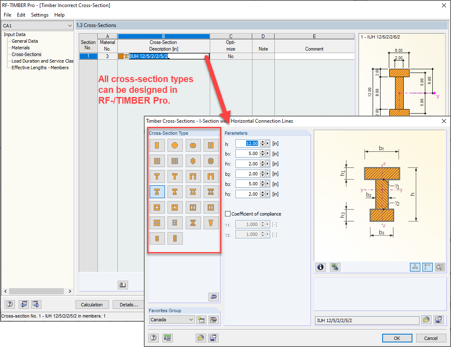Choose the V-shaped cross-section type

point(211,223)
